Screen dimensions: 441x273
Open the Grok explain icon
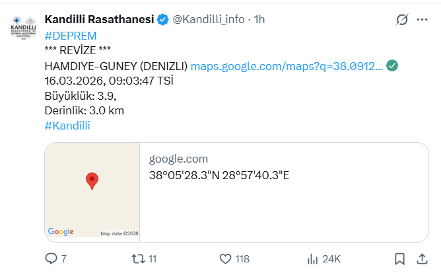401,20
